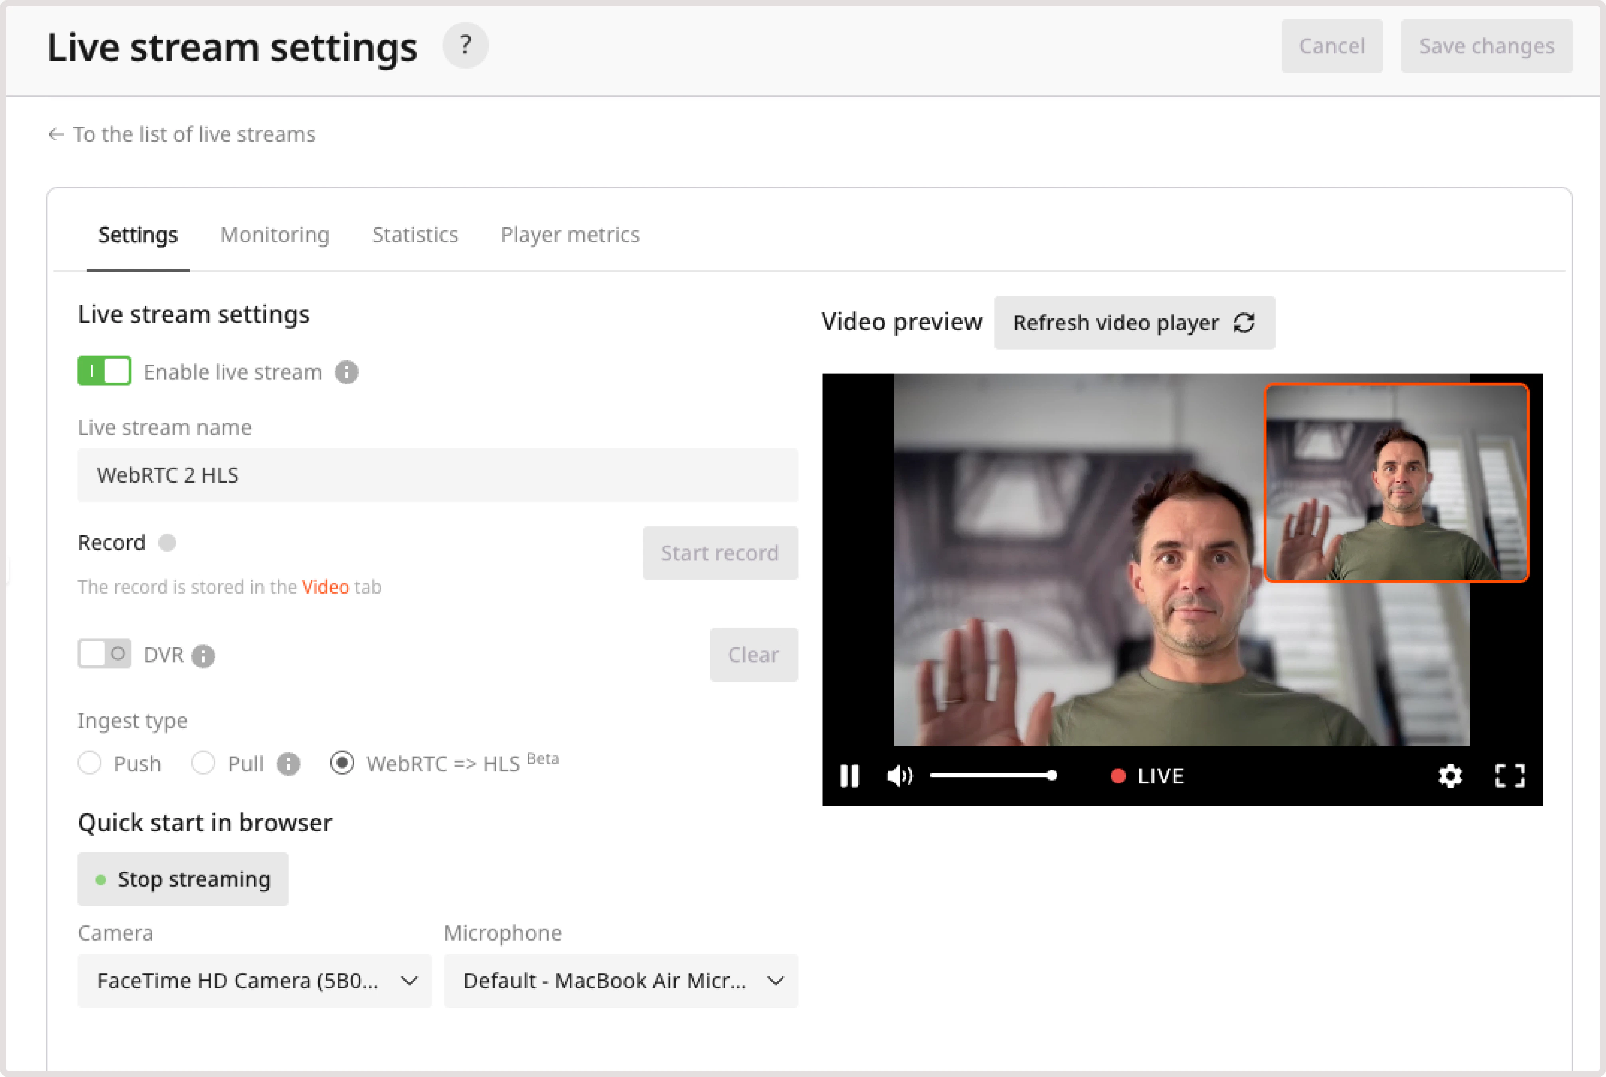Screen dimensions: 1606x1077
Task: Click the info icon next to DVR
Action: [203, 655]
